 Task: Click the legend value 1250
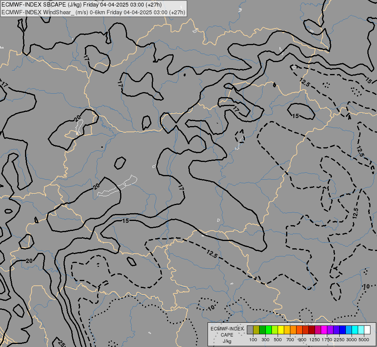tap(315, 340)
